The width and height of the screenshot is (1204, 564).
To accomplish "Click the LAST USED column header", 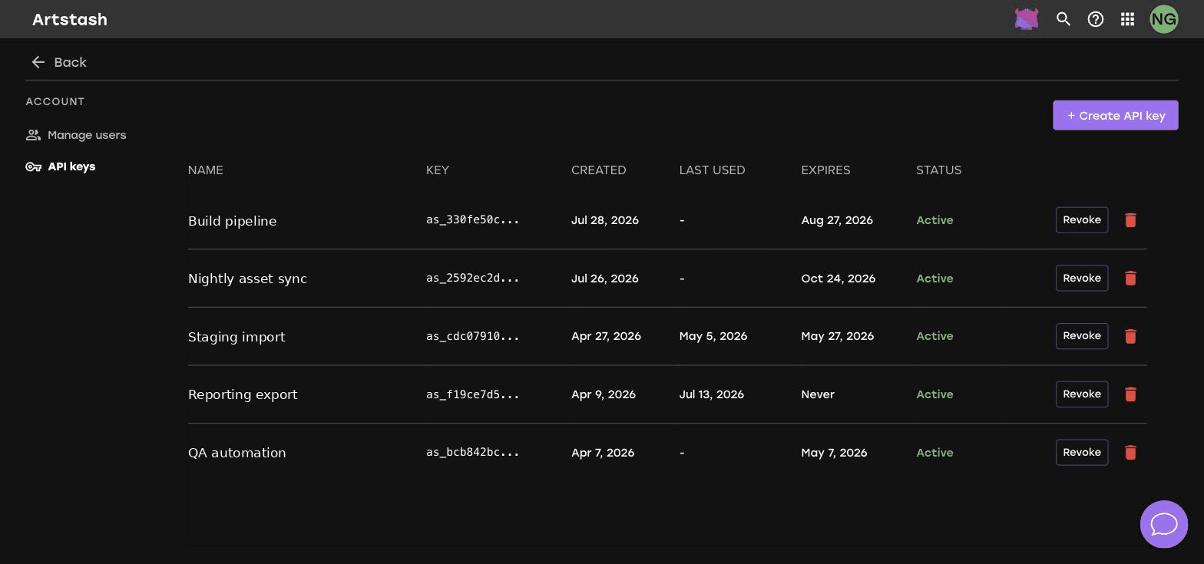I will [713, 170].
